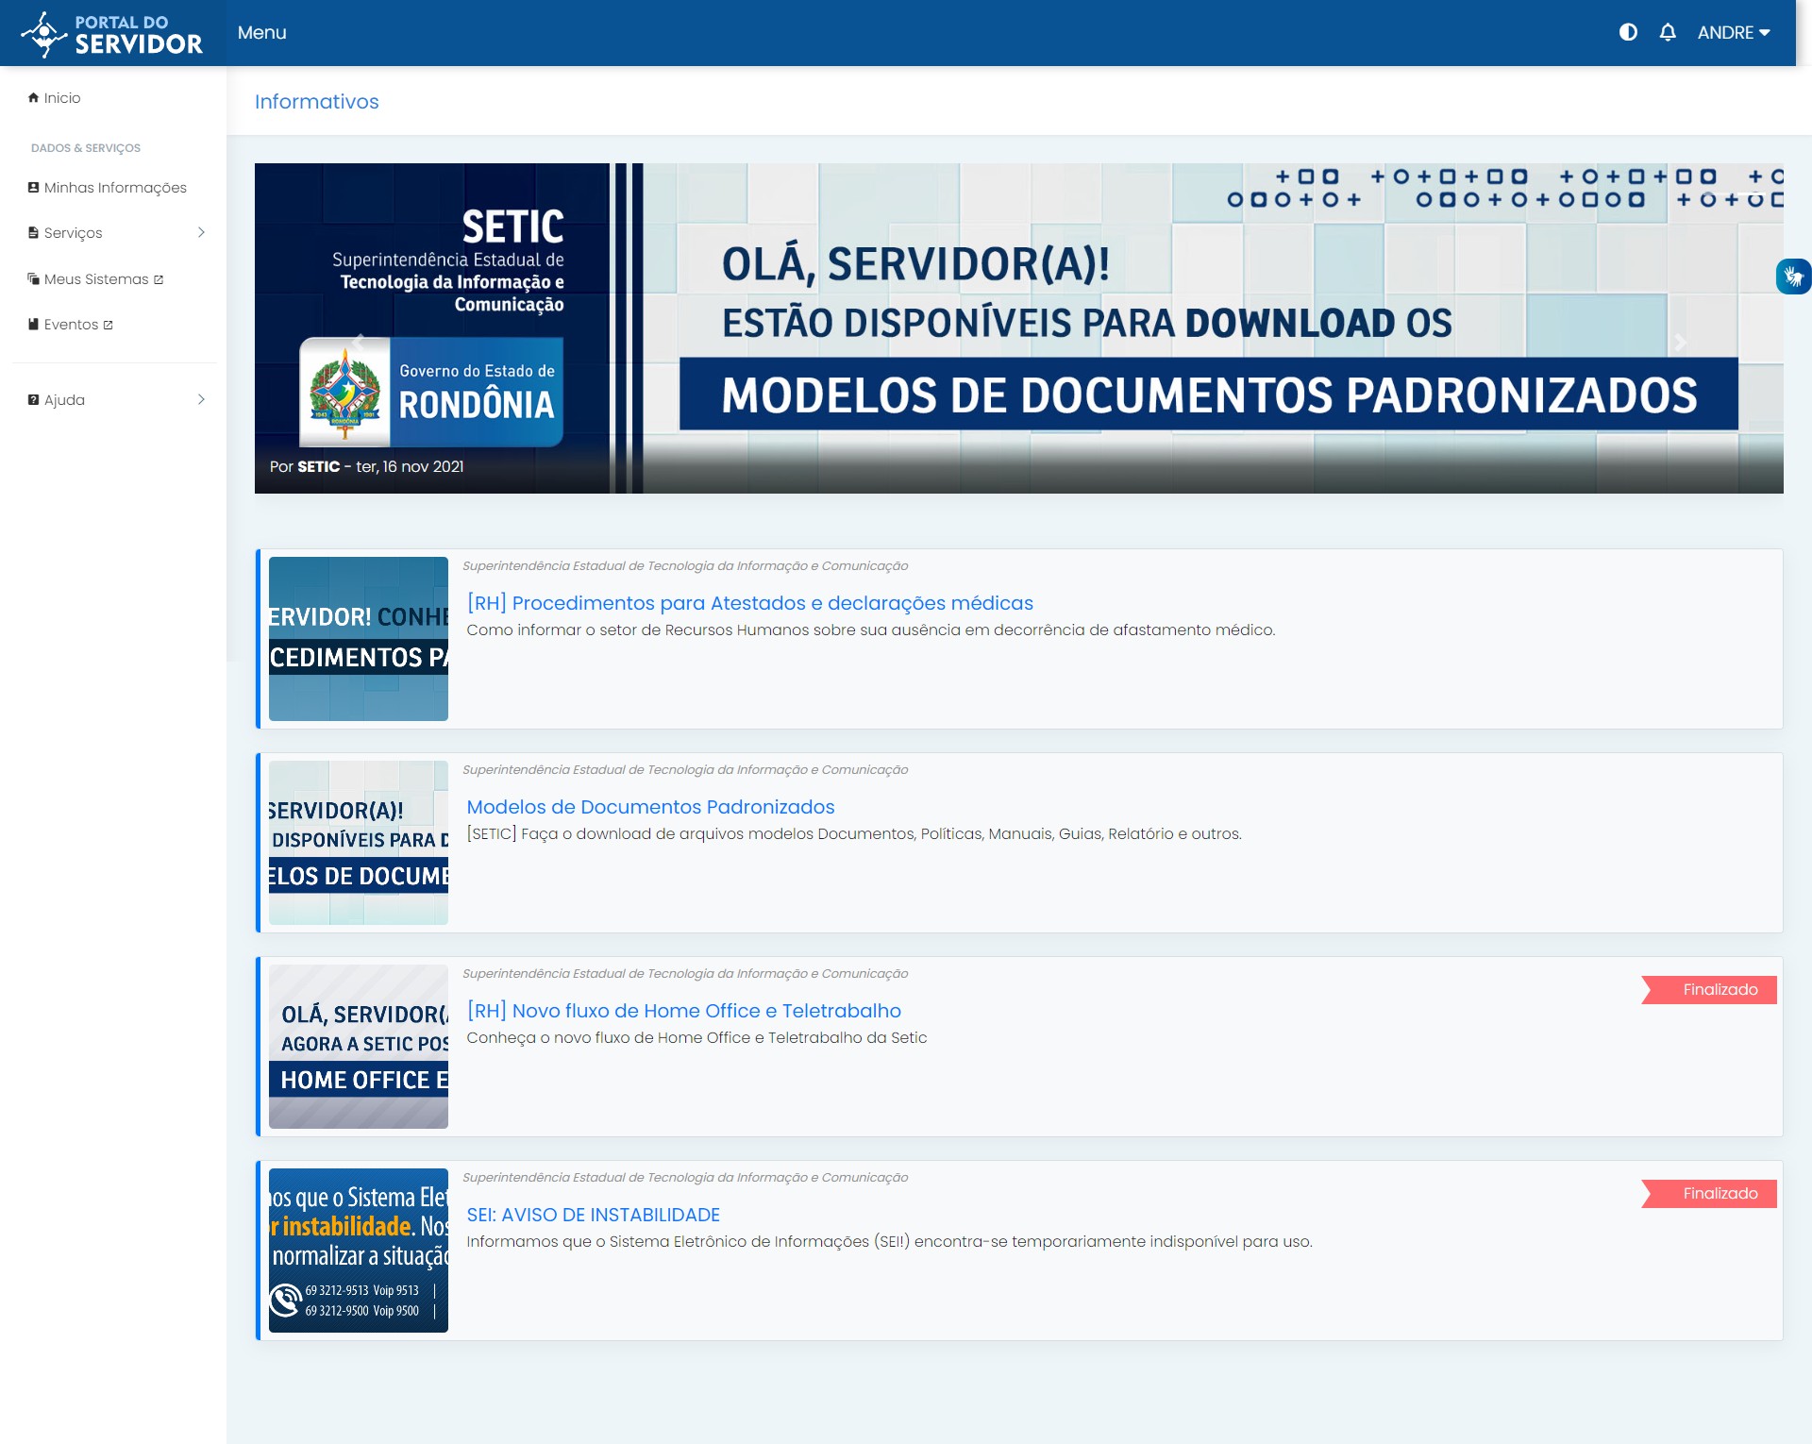Expand the Ajuda chevron arrow
1812x1444 pixels.
click(201, 399)
